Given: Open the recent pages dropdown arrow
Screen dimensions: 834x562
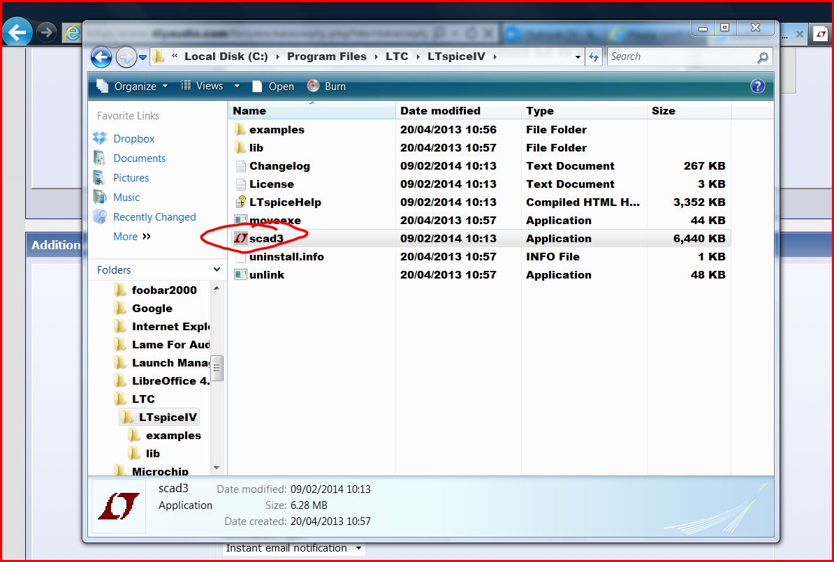Looking at the screenshot, I should click(x=142, y=57).
